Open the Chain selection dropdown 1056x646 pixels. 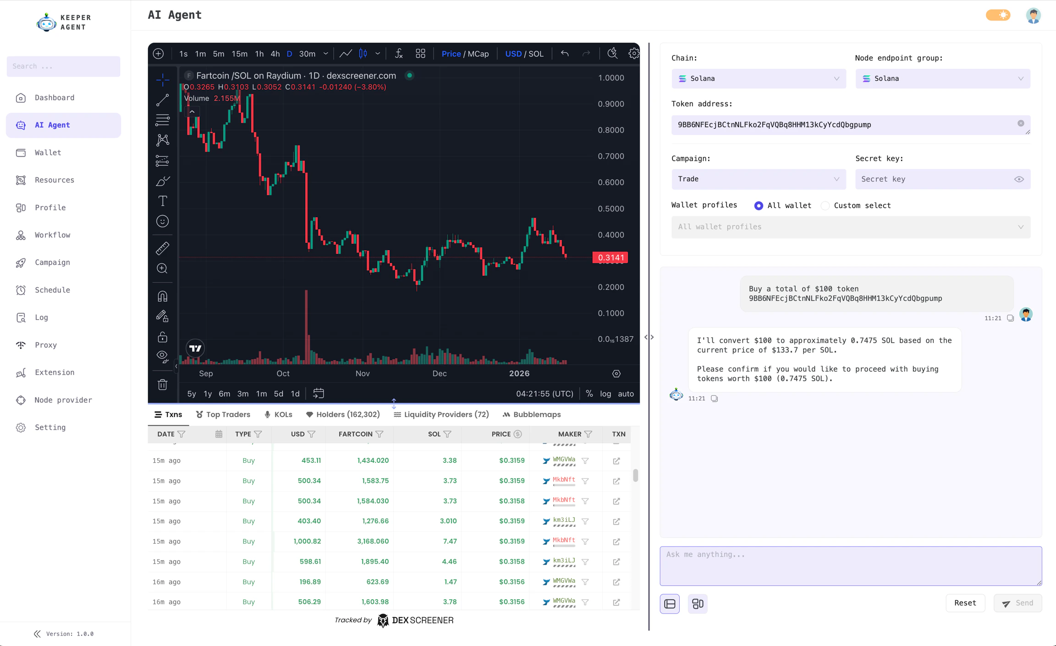click(758, 78)
